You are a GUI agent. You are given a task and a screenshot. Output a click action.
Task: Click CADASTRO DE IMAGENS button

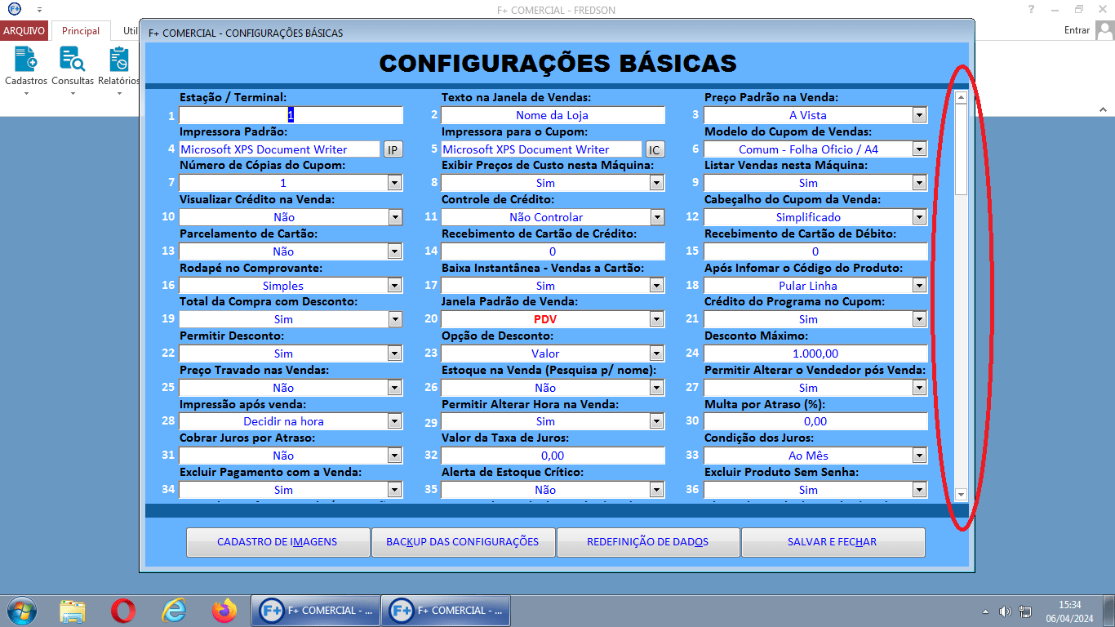pos(278,542)
